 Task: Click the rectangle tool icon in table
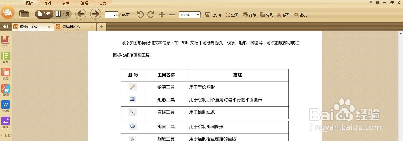[x=132, y=99]
